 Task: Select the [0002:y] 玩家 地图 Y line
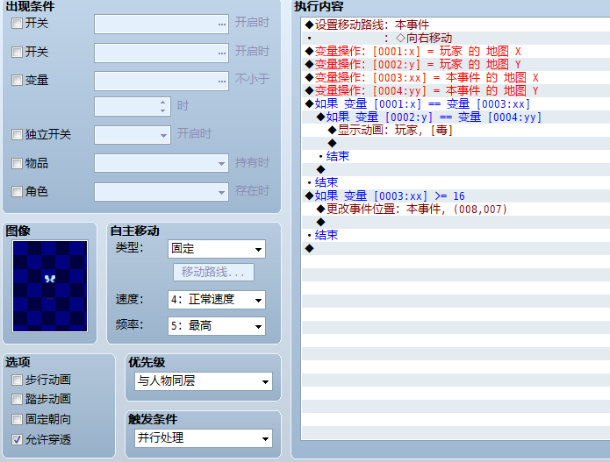click(456, 65)
